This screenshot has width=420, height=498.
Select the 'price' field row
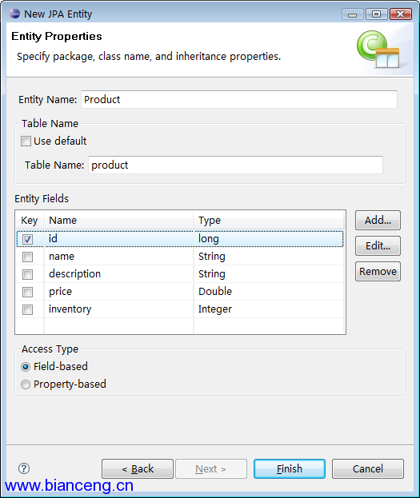click(180, 291)
